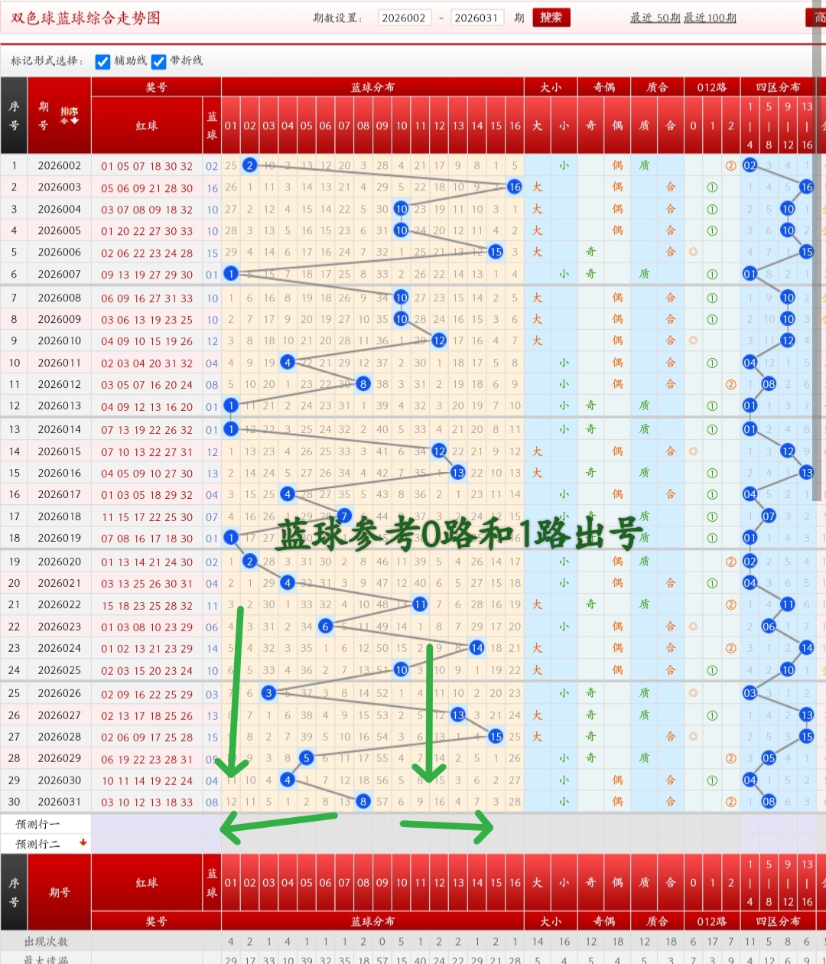Click blue ball 6 in row 2026023 distribution
Screen dimensions: 826x964
coord(325,627)
